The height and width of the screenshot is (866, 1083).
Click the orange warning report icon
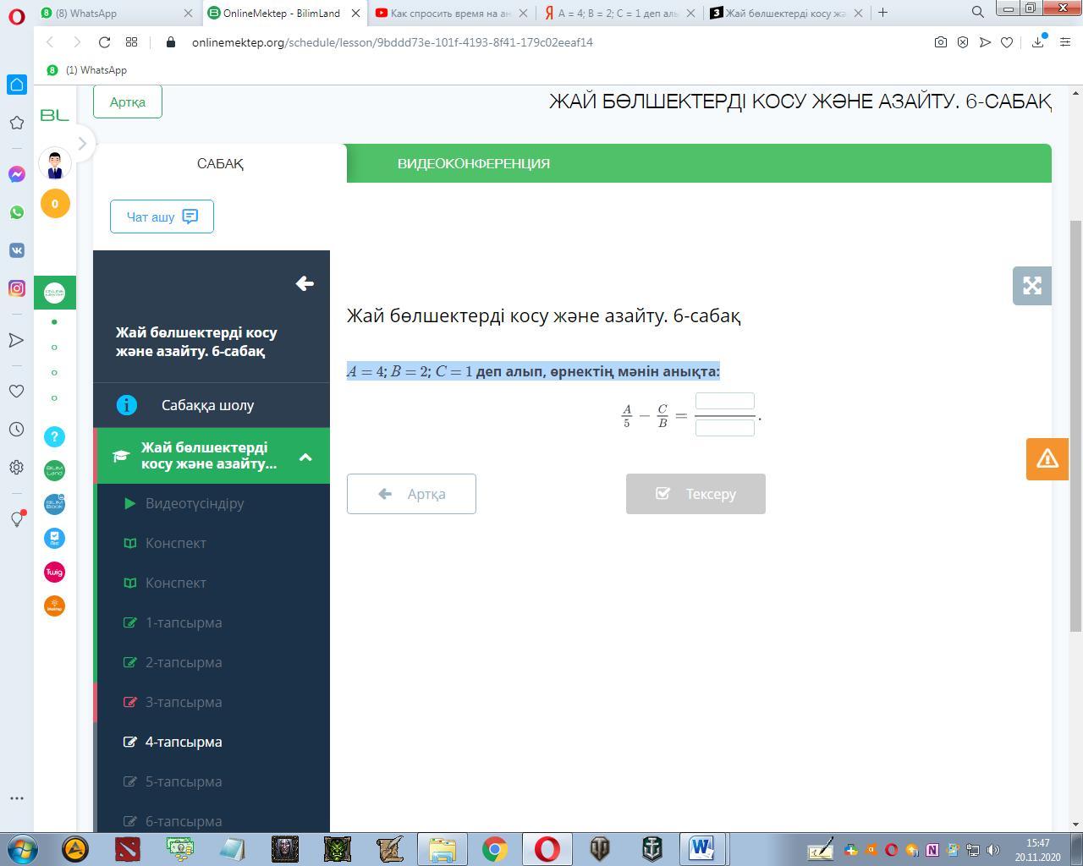tap(1047, 458)
